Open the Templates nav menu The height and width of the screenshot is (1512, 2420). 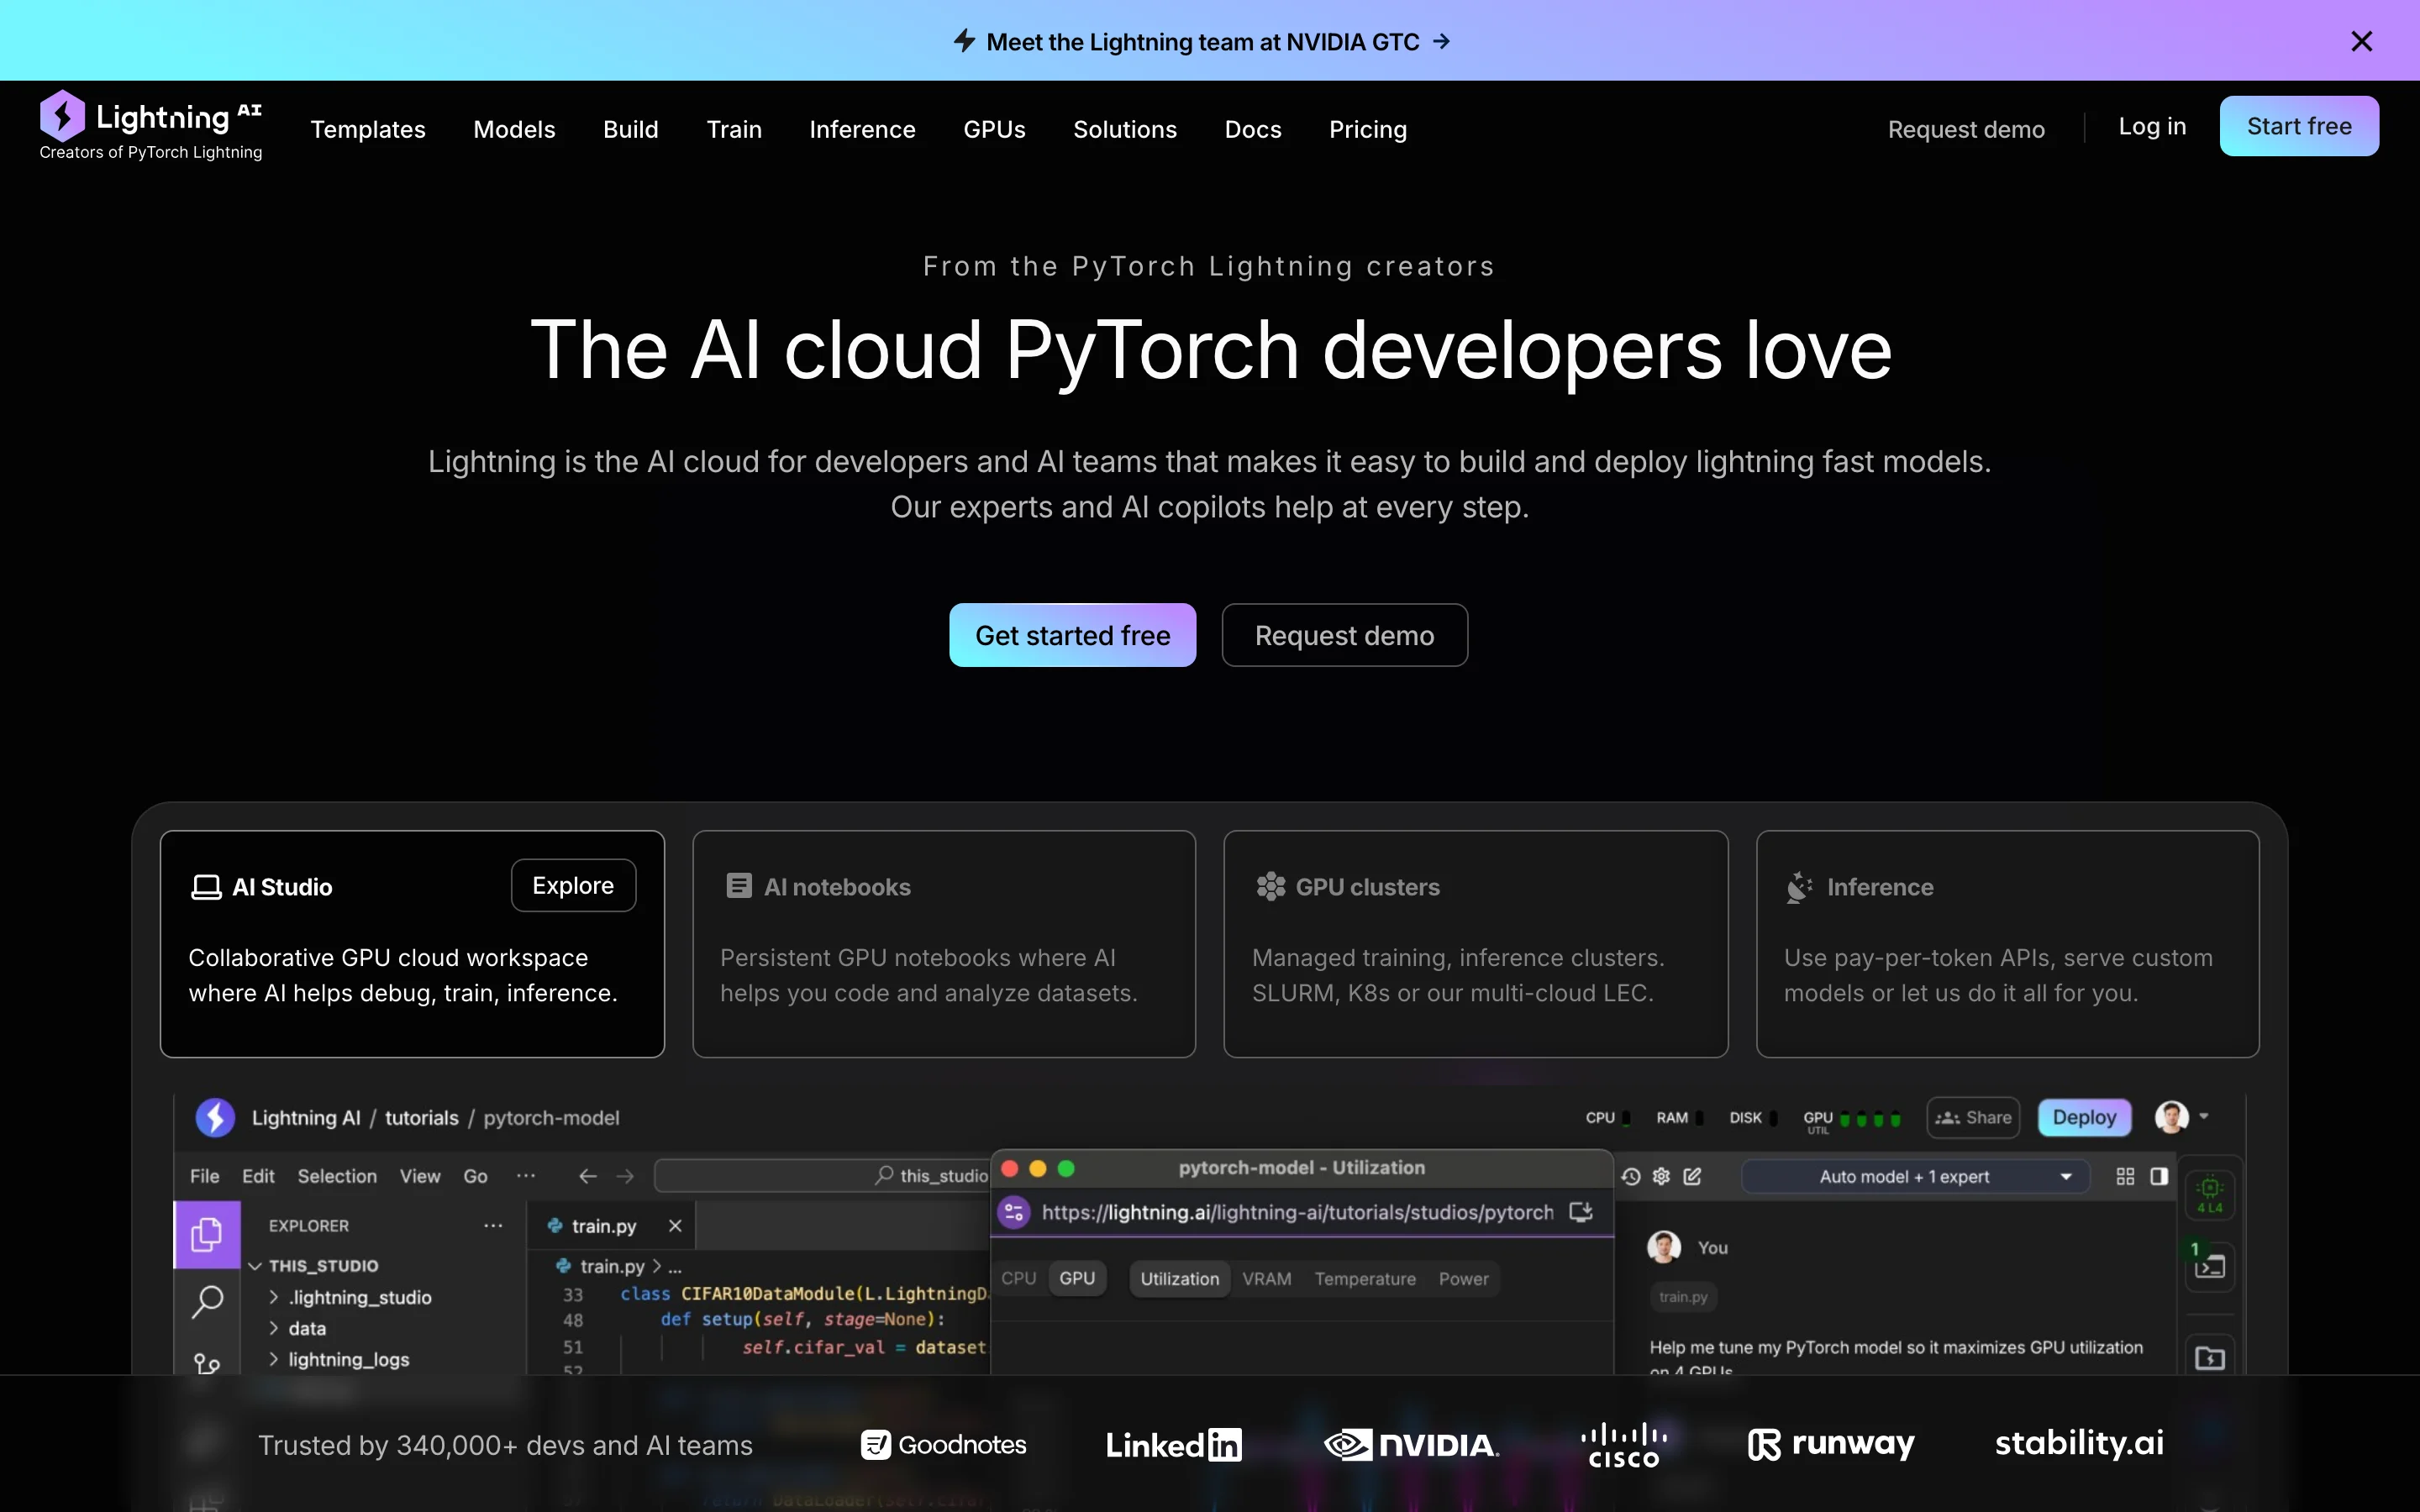pos(367,129)
